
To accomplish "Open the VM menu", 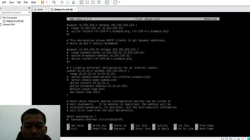I will [x=19, y=2].
